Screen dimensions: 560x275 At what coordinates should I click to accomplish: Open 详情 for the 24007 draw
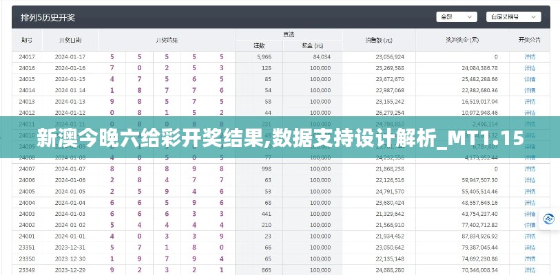click(529, 168)
